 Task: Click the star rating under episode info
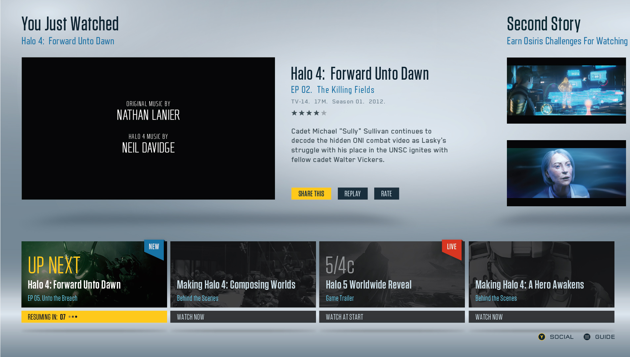click(309, 113)
